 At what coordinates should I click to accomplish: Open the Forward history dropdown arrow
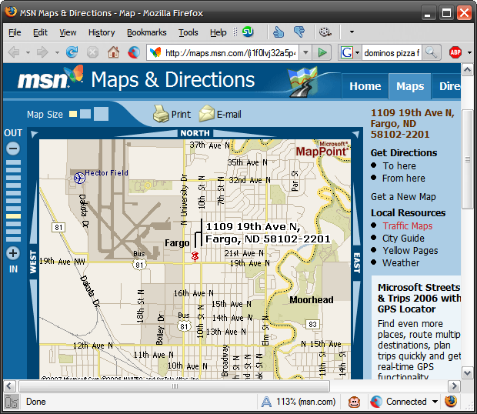pyautogui.click(x=57, y=52)
